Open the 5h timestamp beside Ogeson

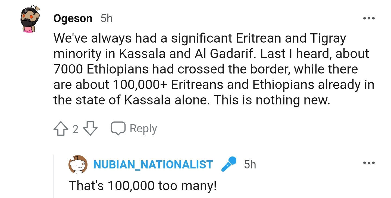click(106, 18)
